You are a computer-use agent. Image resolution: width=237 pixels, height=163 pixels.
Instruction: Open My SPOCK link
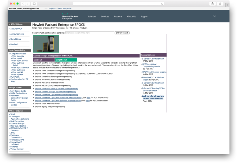(15, 77)
